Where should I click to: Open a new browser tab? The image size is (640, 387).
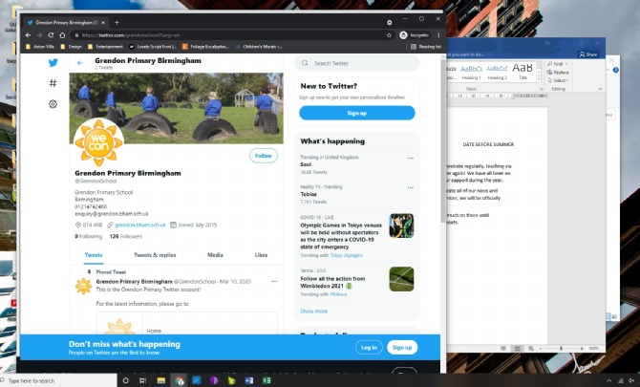pyautogui.click(x=117, y=22)
